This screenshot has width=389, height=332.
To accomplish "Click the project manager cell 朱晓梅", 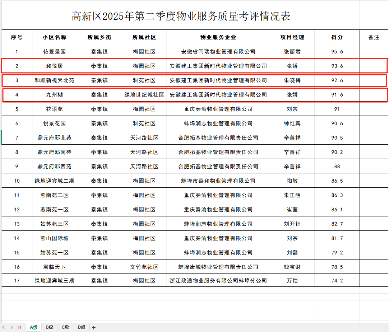I will (x=292, y=80).
